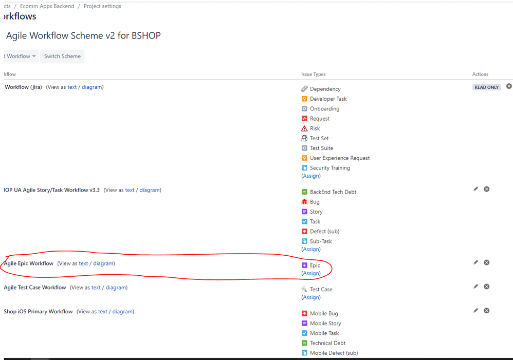Edit the Agile Story/Task Workflow v3.3 pencil
Image resolution: width=513 pixels, height=360 pixels.
point(475,189)
